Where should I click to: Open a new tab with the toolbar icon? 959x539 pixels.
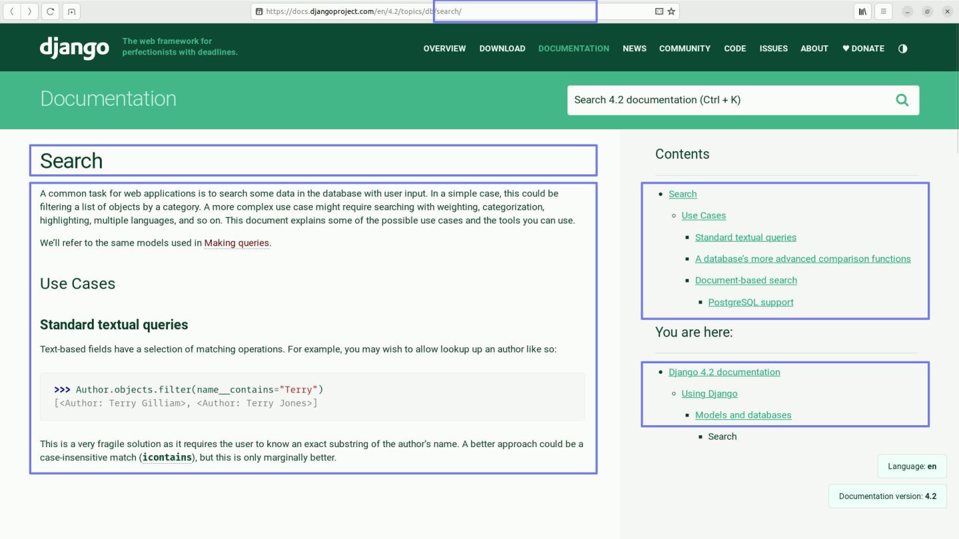[x=71, y=11]
